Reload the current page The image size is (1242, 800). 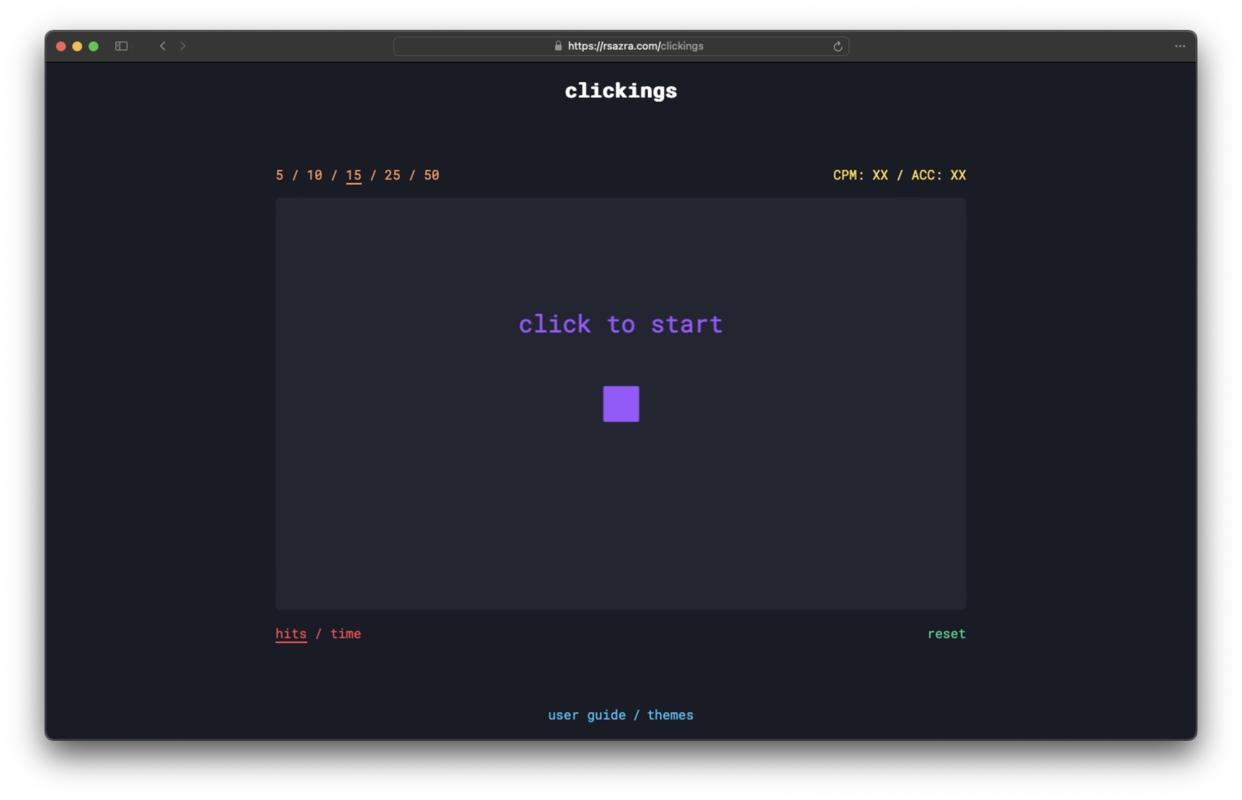838,46
